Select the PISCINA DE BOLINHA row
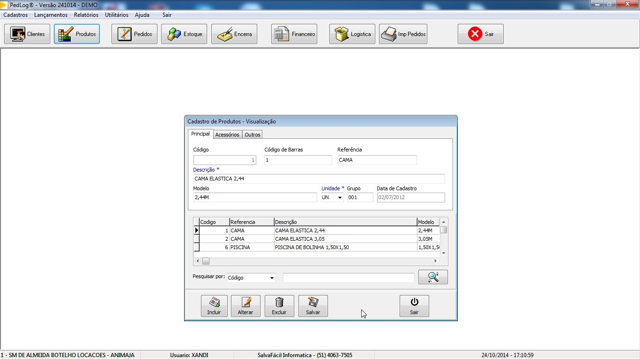 (x=312, y=247)
